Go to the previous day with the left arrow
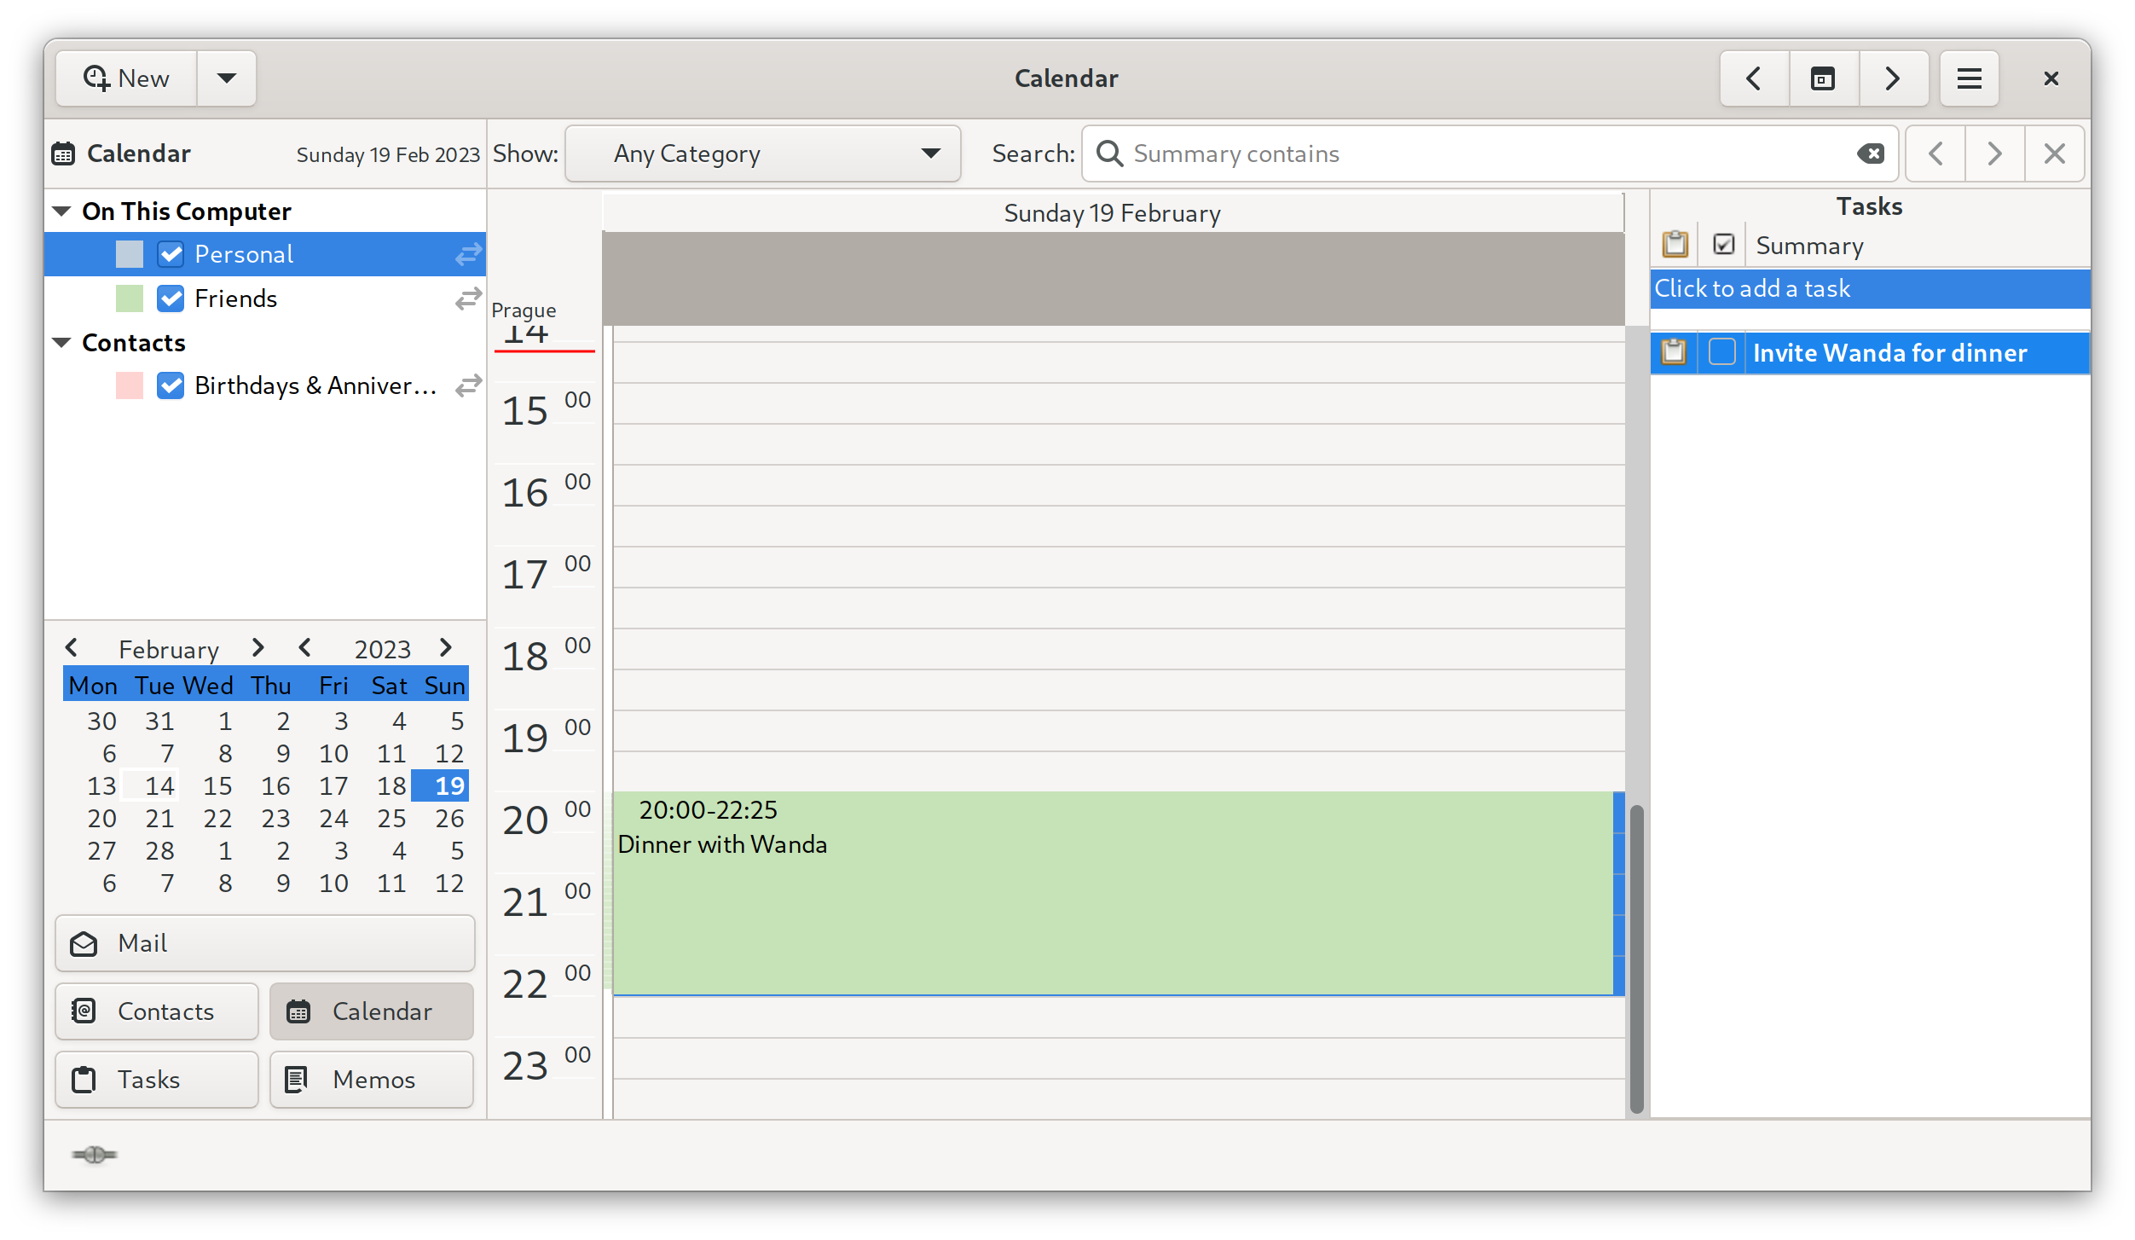 tap(1754, 78)
